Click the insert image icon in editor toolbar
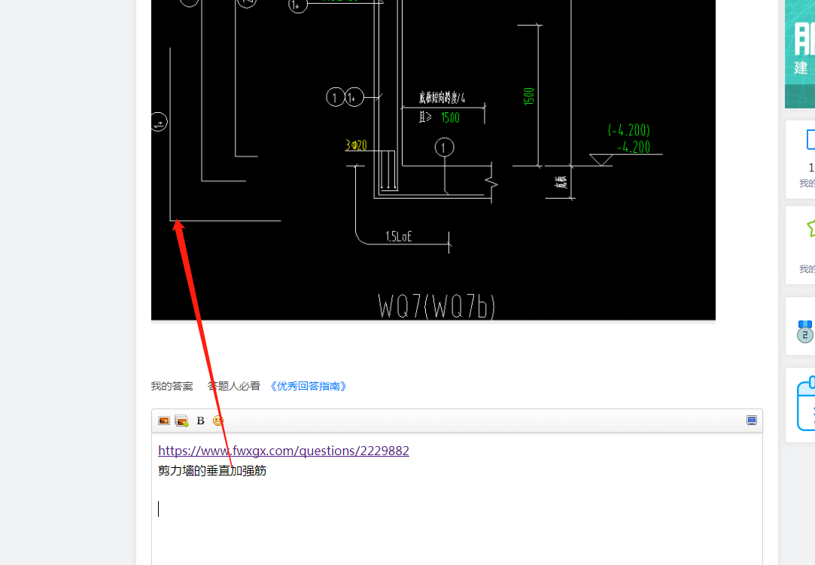The width and height of the screenshot is (815, 565). tap(164, 421)
